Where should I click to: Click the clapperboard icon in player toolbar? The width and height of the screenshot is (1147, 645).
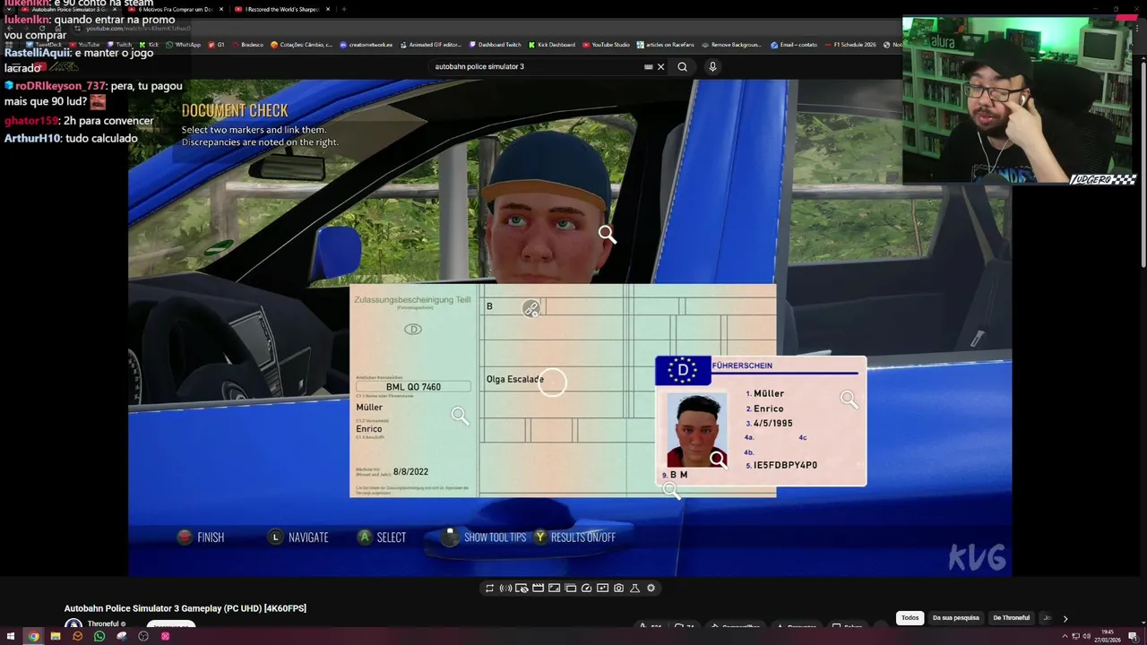[538, 589]
